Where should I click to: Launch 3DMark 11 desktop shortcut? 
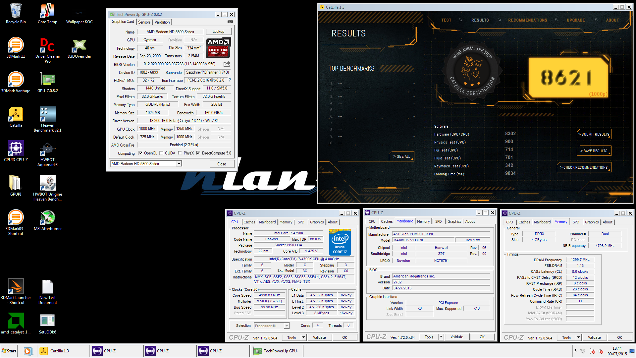point(16,48)
